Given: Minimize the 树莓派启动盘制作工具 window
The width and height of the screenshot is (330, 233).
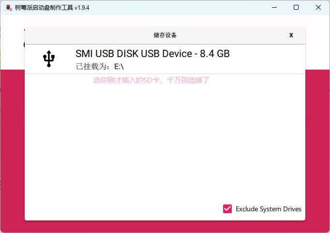Looking at the screenshot, I should pos(274,8).
